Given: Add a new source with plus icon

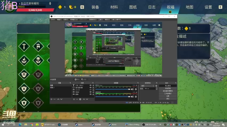Looking at the screenshot, I should 74,99.
